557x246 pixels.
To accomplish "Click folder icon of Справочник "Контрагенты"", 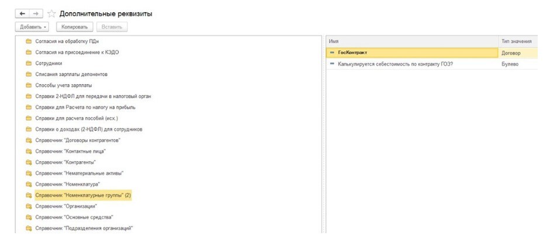I will pyautogui.click(x=29, y=162).
